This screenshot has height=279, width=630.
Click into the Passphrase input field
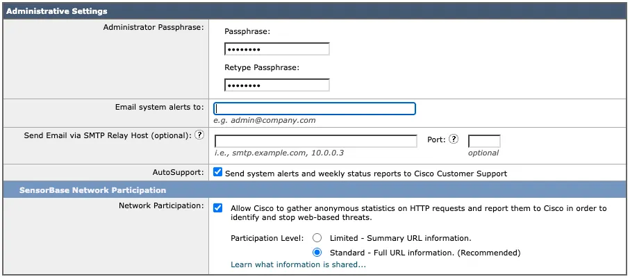tap(276, 49)
